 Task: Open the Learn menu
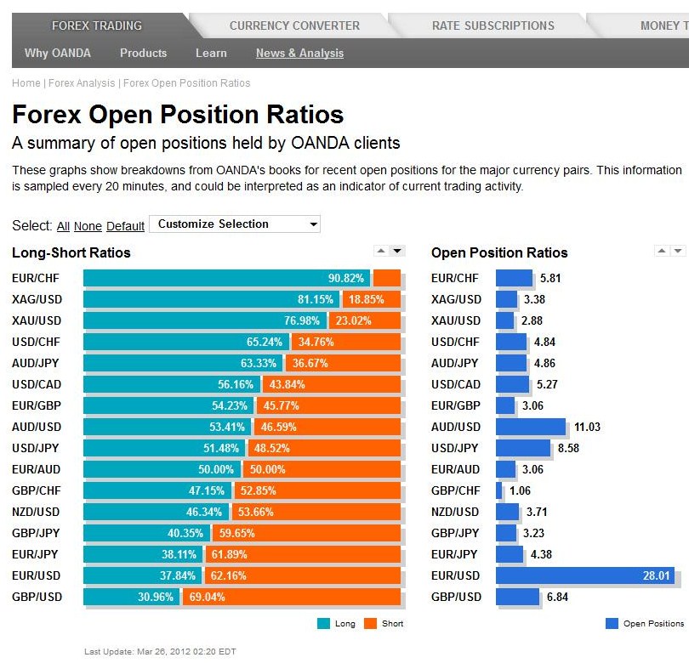[211, 54]
